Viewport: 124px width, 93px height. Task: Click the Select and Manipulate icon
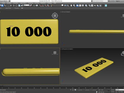pyautogui.click(x=34, y=5)
